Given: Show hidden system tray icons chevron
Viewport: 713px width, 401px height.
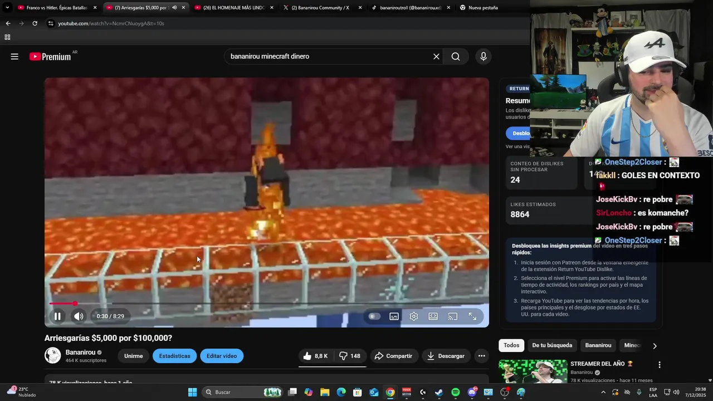Looking at the screenshot, I should coord(603,392).
